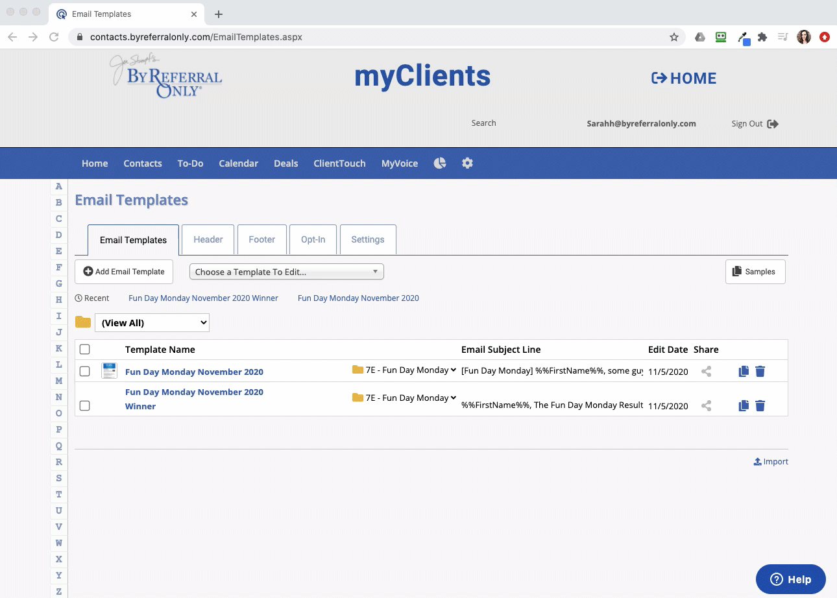This screenshot has width=837, height=598.
Task: Check the Fun Day Monday Winner row checkbox
Action: click(84, 406)
